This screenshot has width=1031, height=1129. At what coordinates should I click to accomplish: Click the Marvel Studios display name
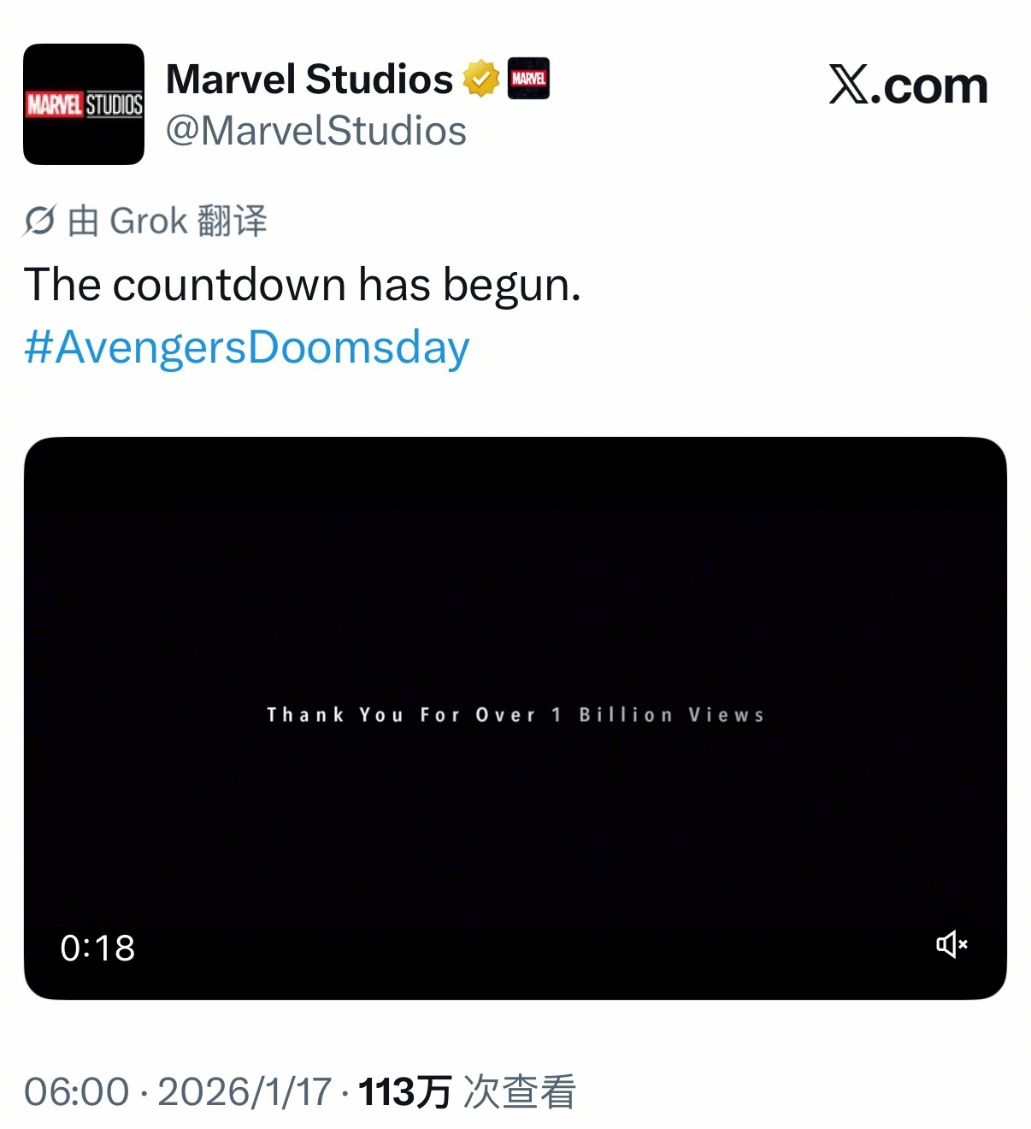pyautogui.click(x=309, y=80)
